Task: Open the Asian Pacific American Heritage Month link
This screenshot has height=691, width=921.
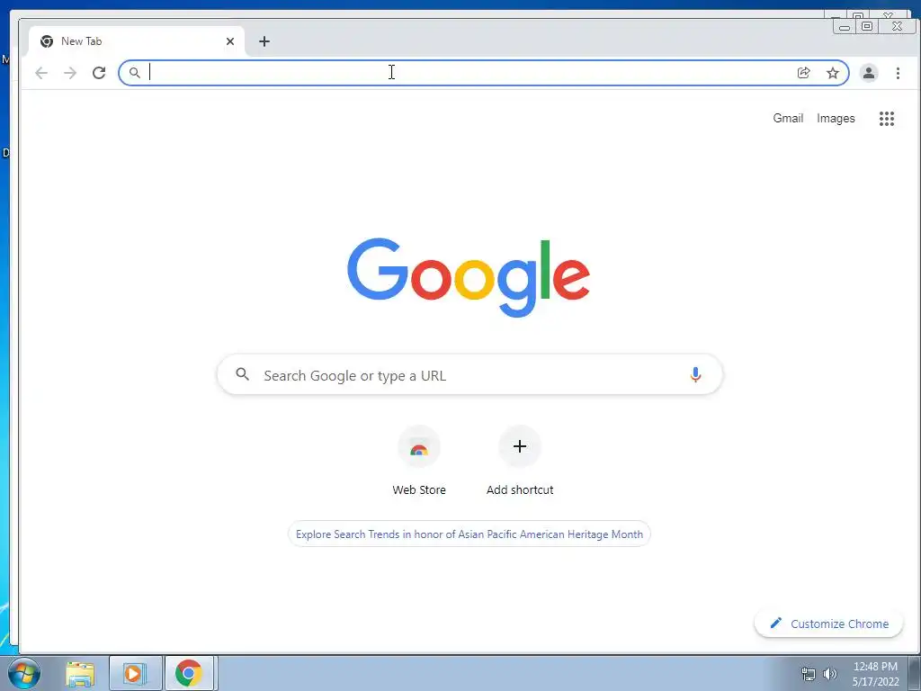Action: pyautogui.click(x=469, y=534)
